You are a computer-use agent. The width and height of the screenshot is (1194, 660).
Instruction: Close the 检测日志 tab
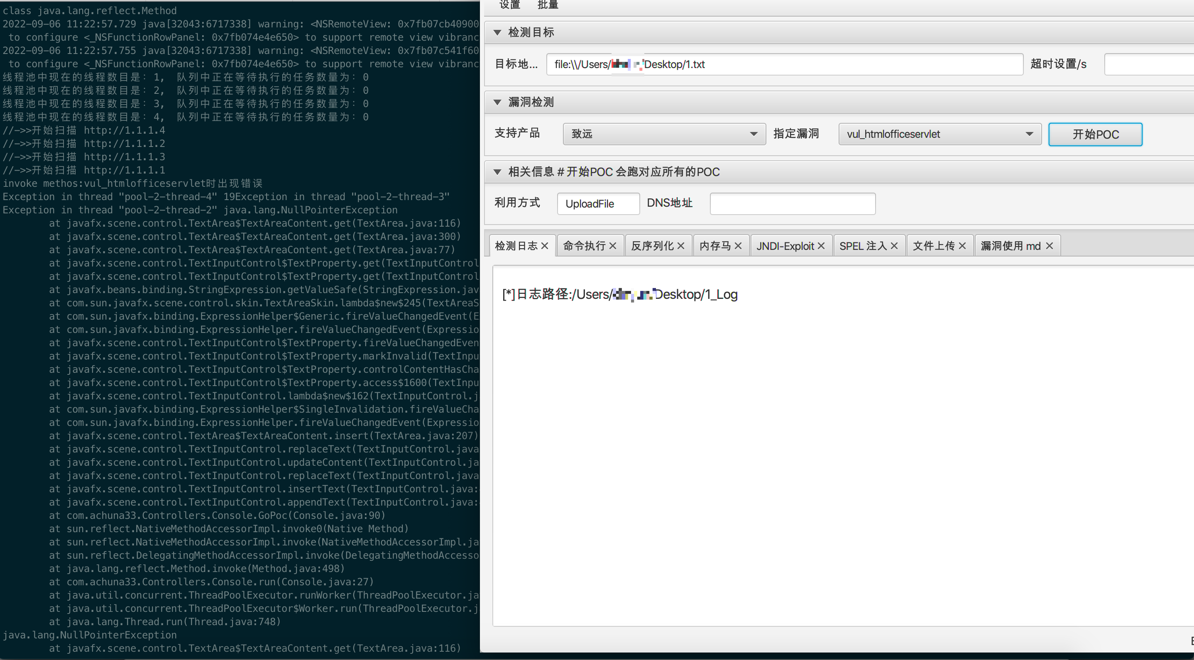[545, 245]
